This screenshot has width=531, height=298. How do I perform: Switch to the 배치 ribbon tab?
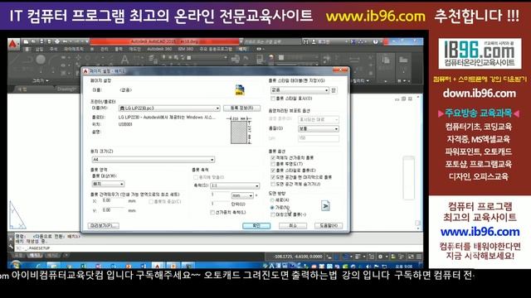(x=243, y=50)
